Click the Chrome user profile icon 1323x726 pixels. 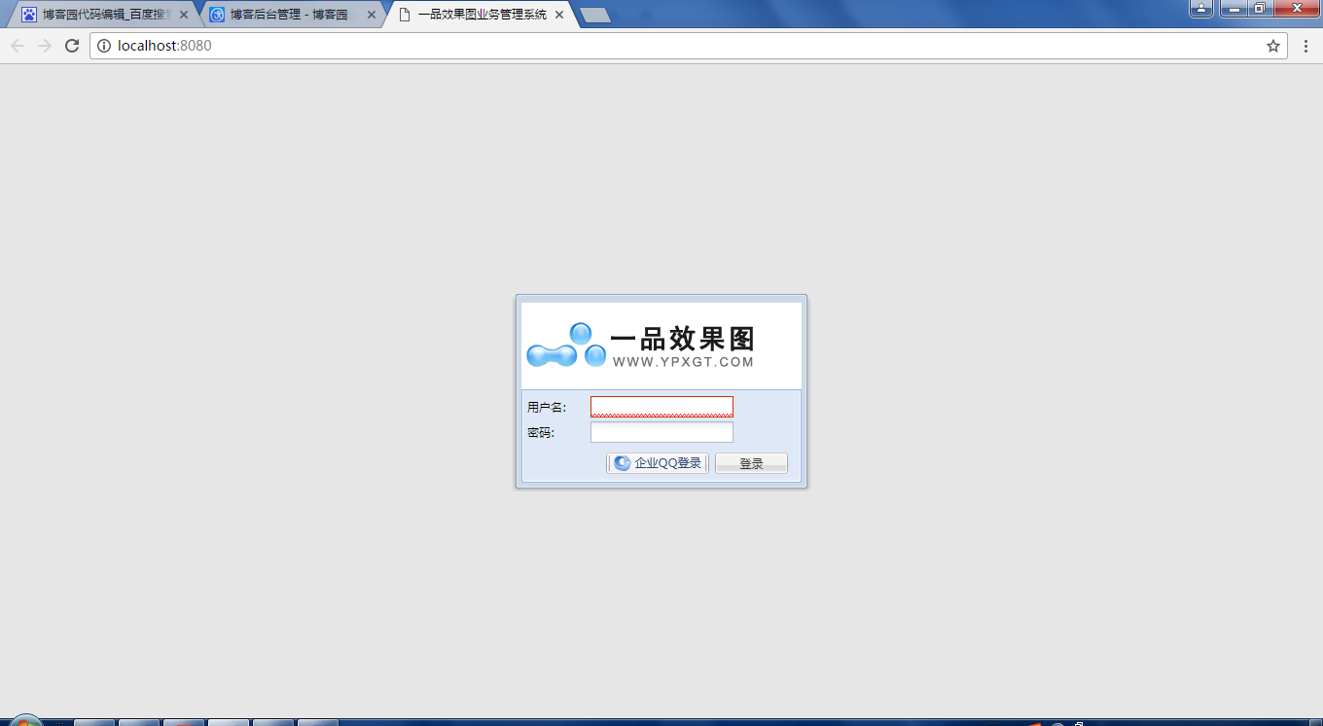tap(1200, 8)
